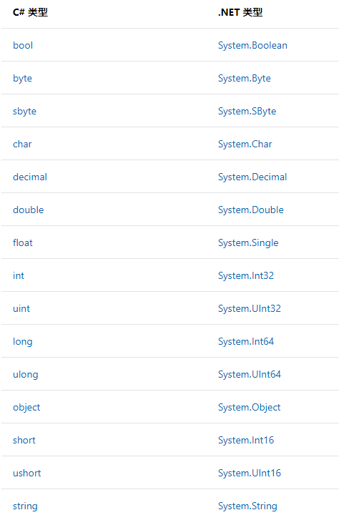Follow the System.Int64 link
This screenshot has height=520, width=339.
click(246, 342)
